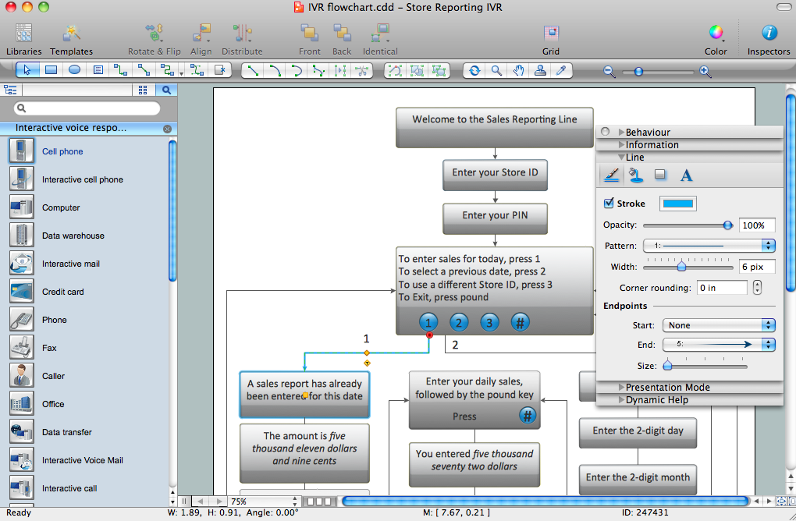Open the Color panel
Image resolution: width=796 pixels, height=521 pixels.
coord(716,40)
